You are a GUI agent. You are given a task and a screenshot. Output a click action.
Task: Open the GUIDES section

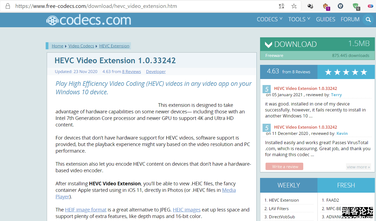[325, 19]
